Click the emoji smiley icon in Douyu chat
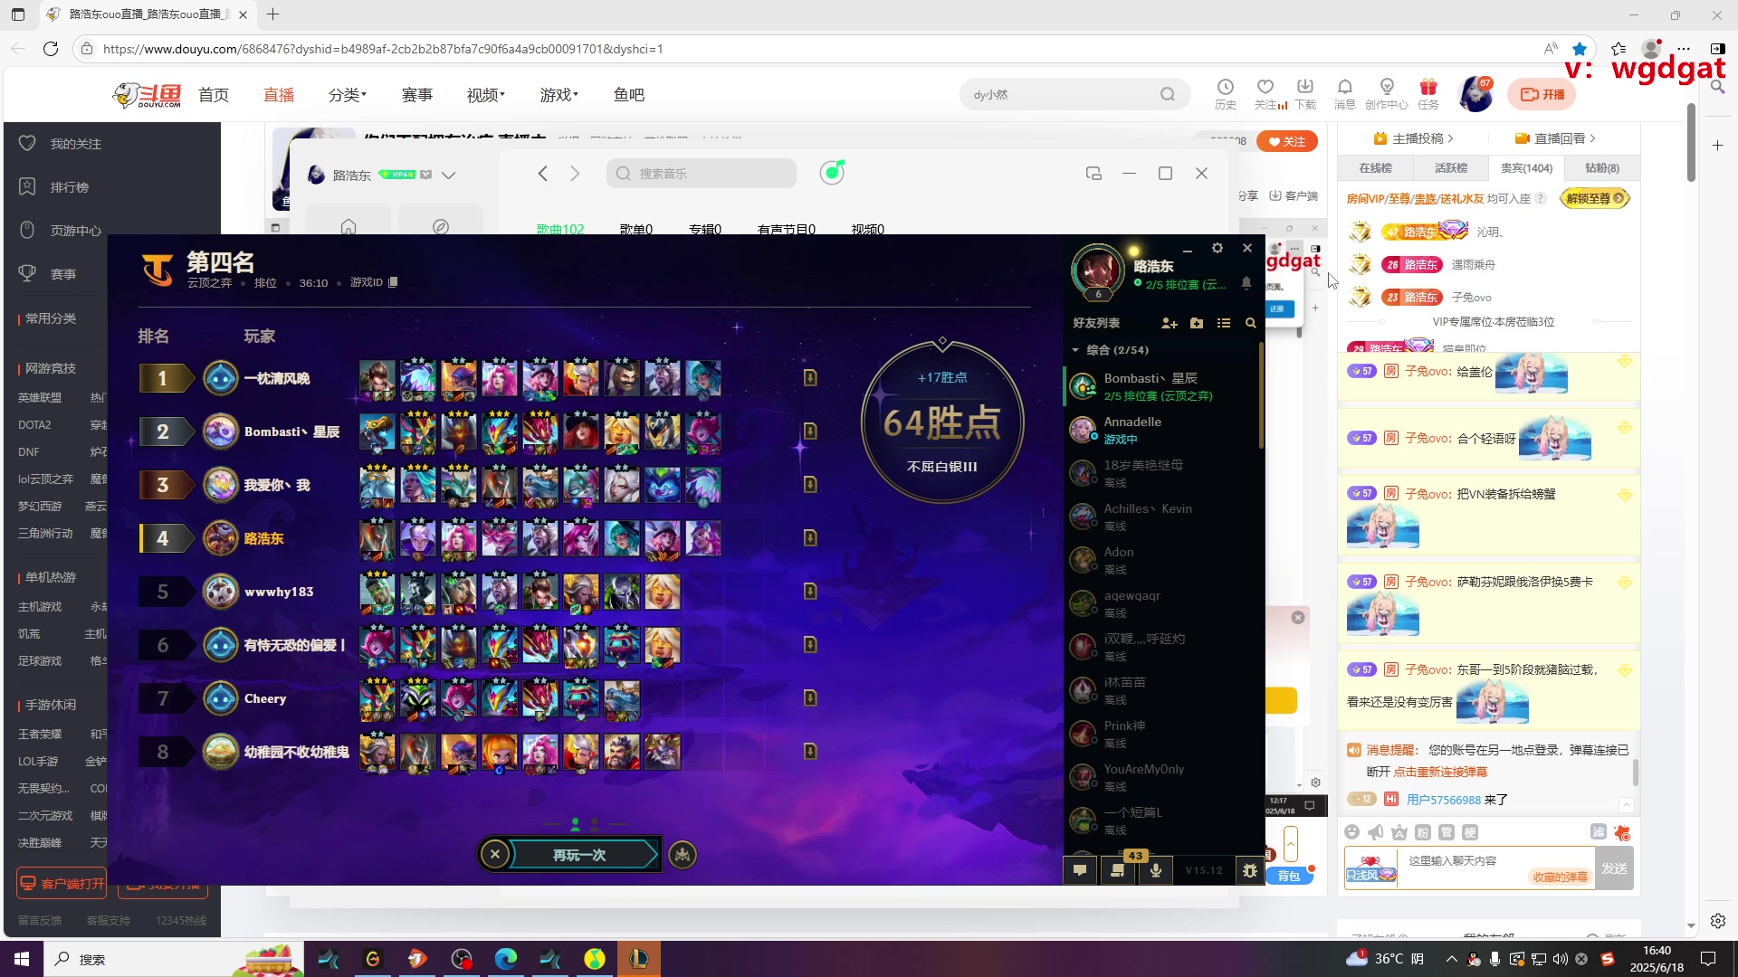Image resolution: width=1738 pixels, height=977 pixels. click(1352, 832)
